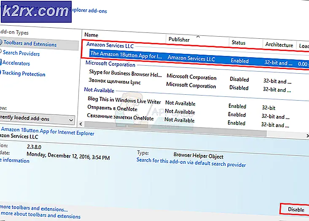The width and height of the screenshot is (309, 221).
Task: Select the Связанные заметки OneNote add-on
Action: [120, 117]
